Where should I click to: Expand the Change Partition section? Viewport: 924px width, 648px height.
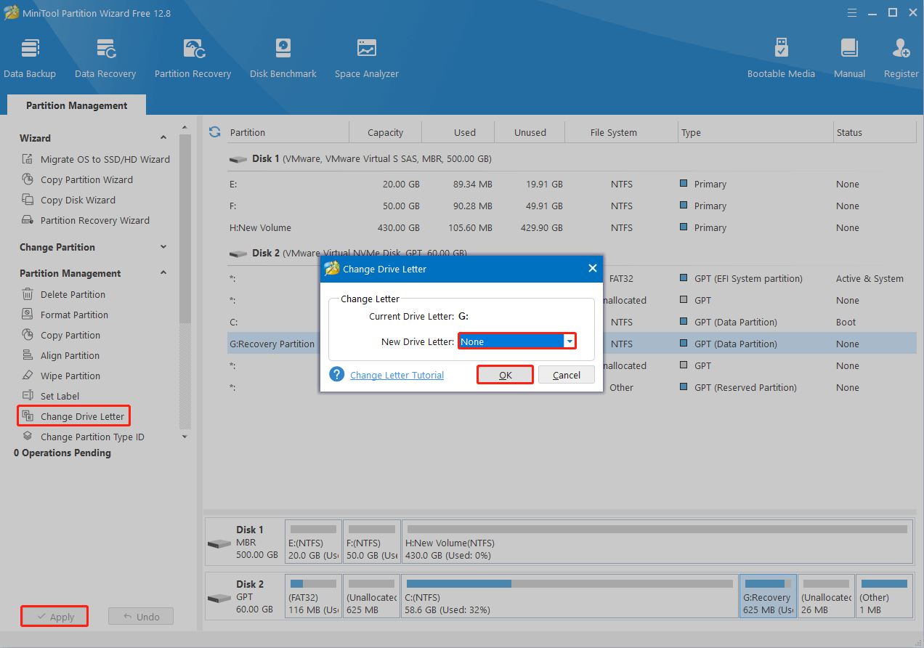tap(163, 247)
